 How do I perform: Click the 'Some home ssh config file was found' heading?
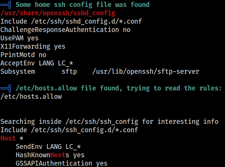82,5
